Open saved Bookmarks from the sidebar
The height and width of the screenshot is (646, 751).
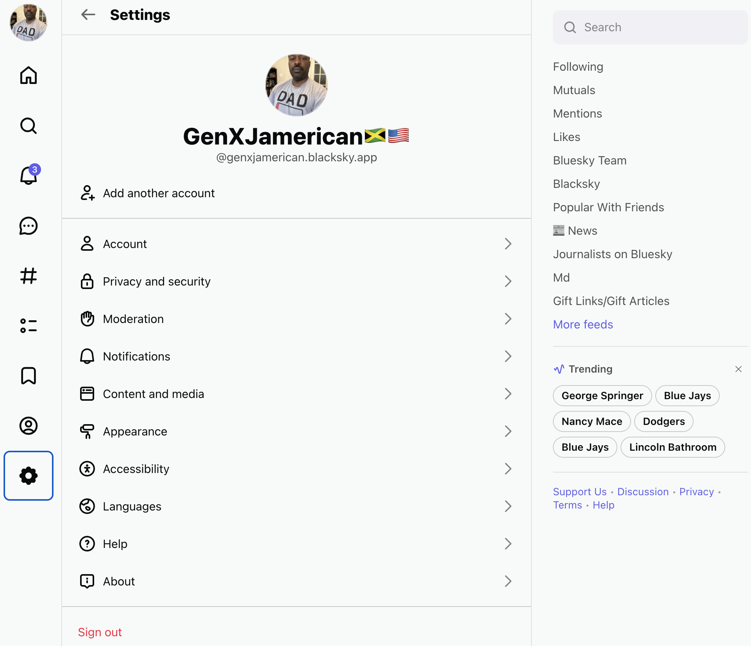tap(28, 376)
